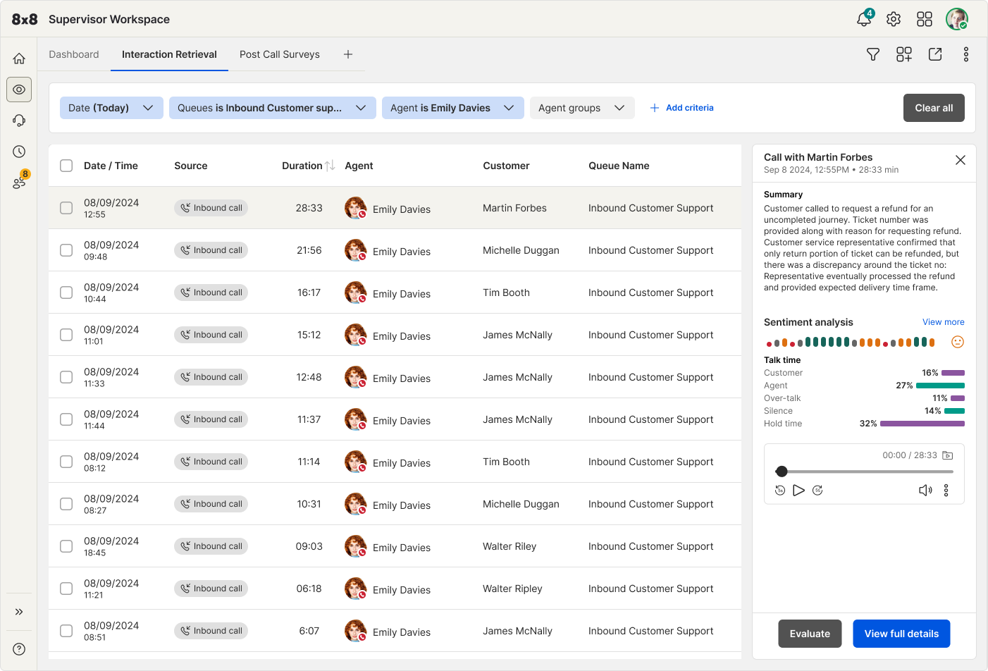Screen dimensions: 988x671
Task: Mute the recording volume speaker icon
Action: click(x=925, y=491)
